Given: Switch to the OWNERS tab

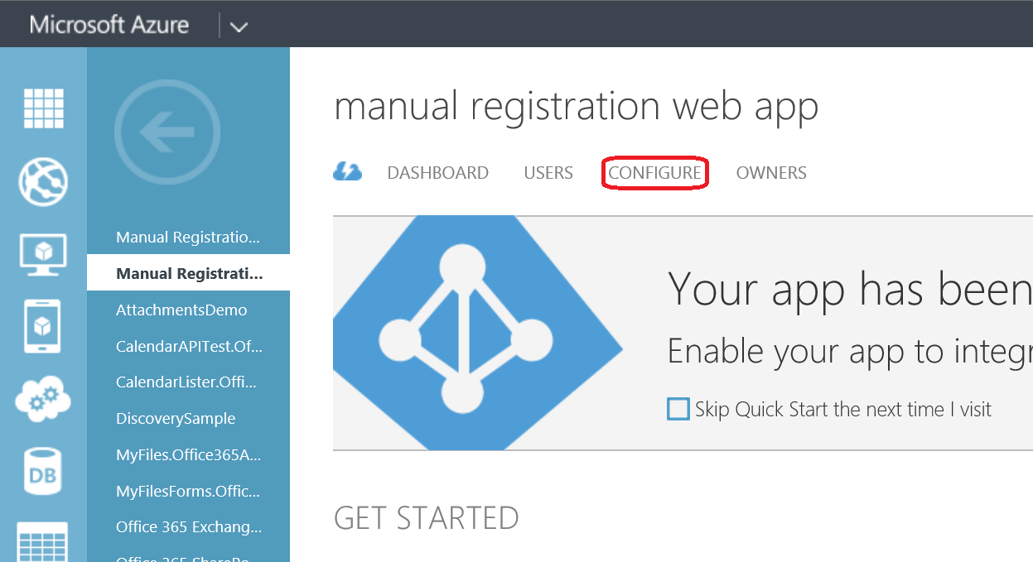Looking at the screenshot, I should (771, 173).
